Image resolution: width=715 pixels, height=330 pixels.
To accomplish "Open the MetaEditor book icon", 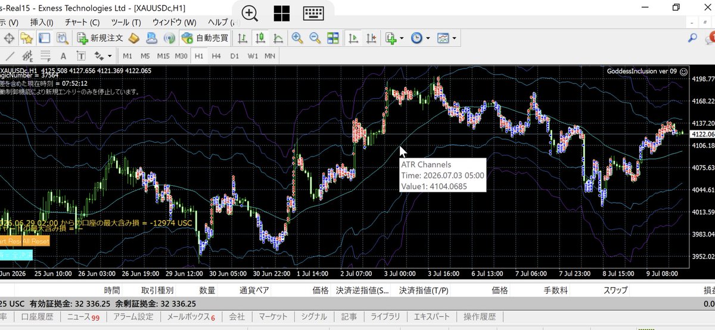I will 133,38.
